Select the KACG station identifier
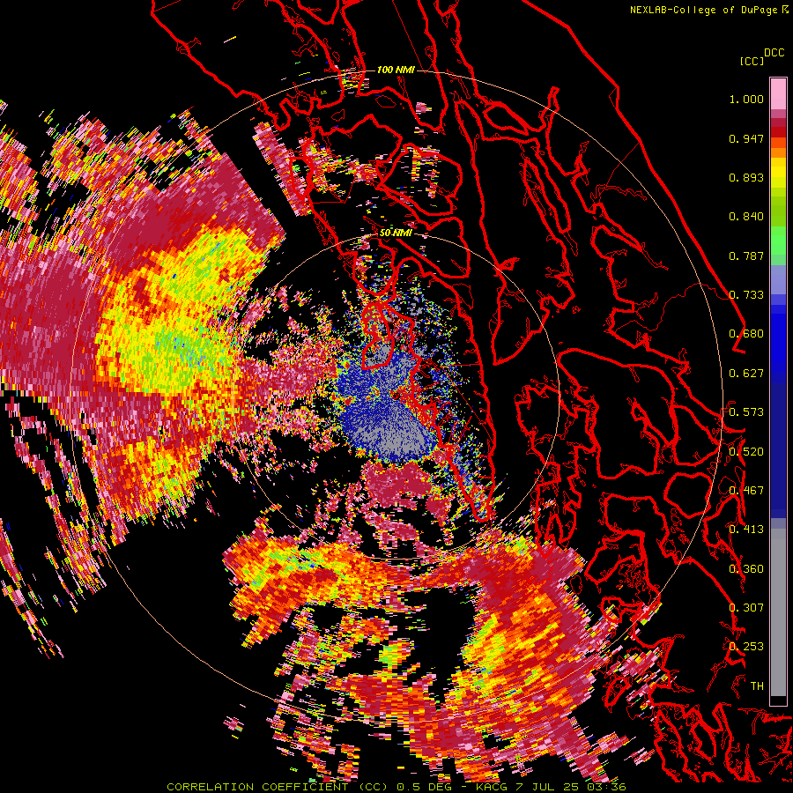The width and height of the screenshot is (793, 793). pyautogui.click(x=490, y=787)
